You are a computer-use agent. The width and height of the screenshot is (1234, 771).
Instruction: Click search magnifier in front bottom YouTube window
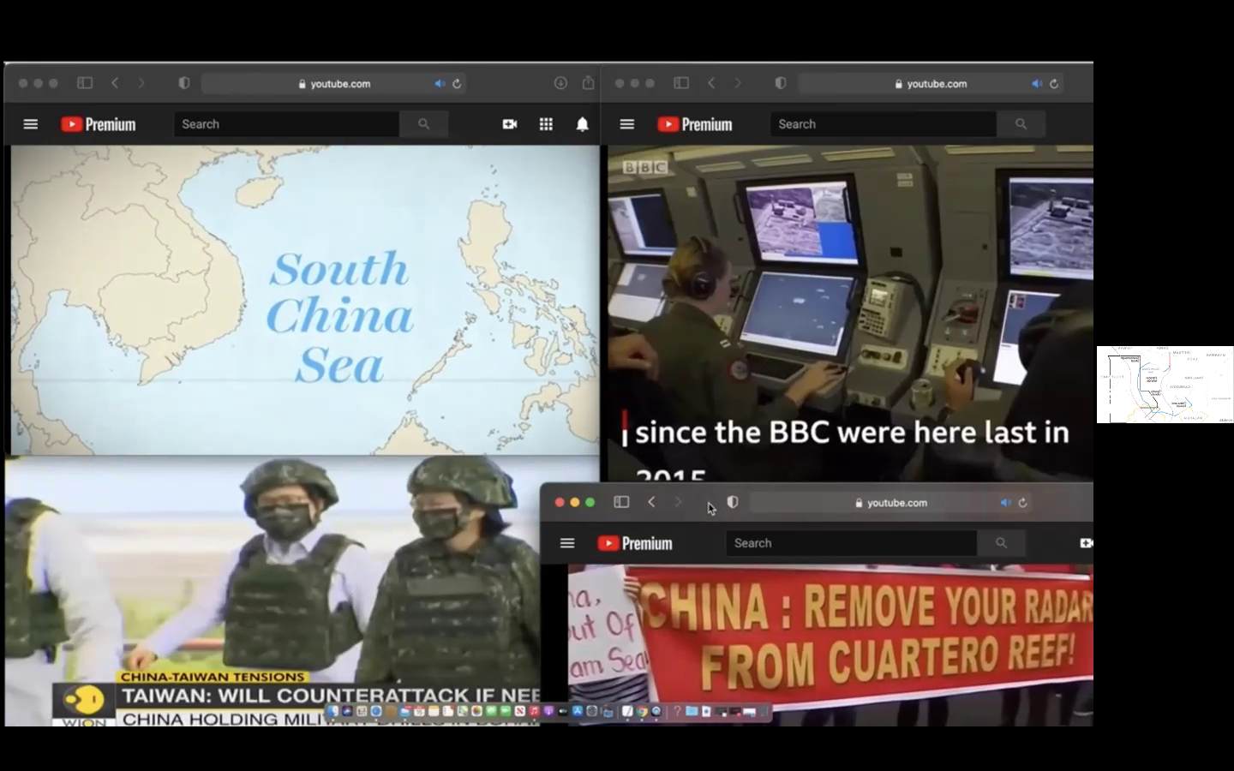coord(1001,543)
